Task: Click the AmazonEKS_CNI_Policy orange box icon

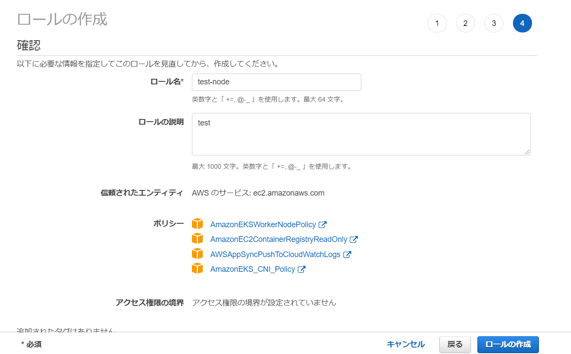Action: pyautogui.click(x=197, y=268)
